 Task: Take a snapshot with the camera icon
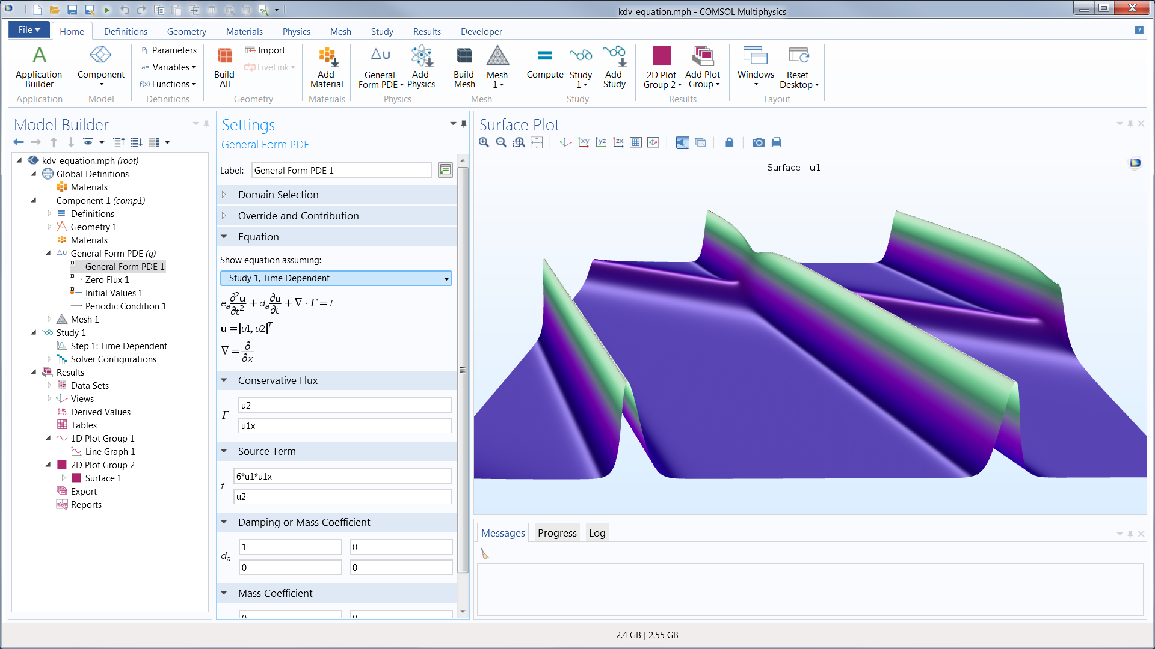759,142
